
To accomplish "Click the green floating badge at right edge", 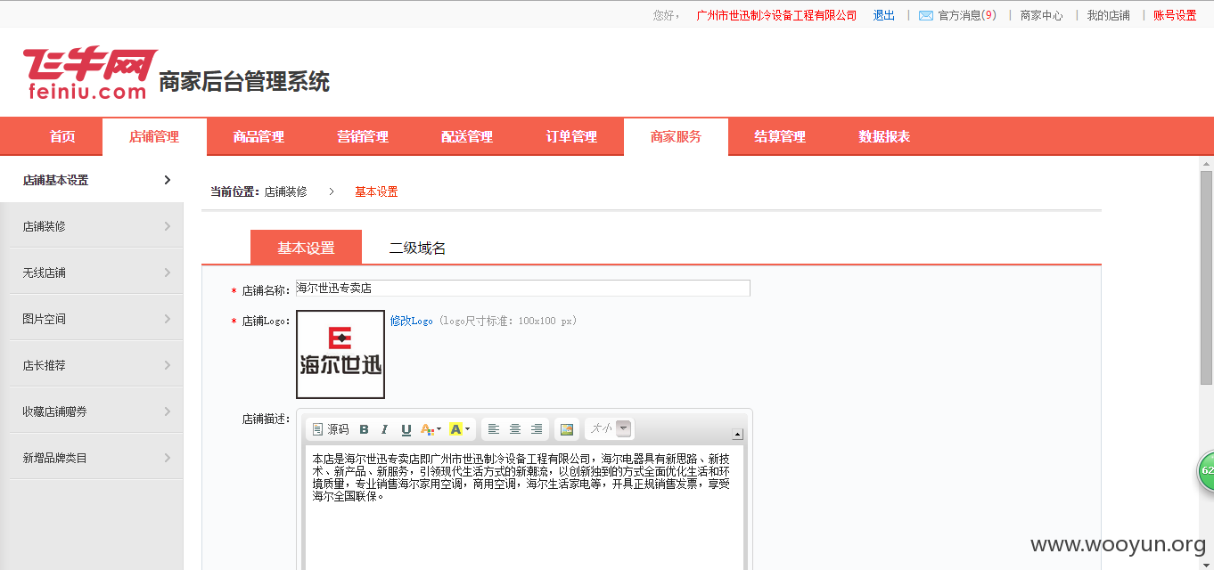I will pyautogui.click(x=1205, y=471).
